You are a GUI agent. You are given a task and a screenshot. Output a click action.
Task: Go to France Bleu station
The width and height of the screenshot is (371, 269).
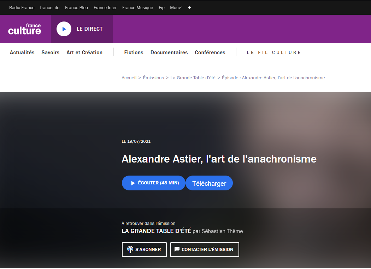[76, 7]
